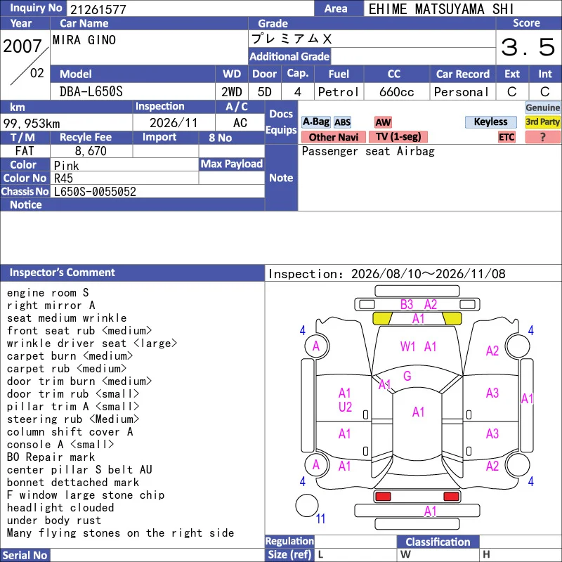
Task: Click the red question mark badge
Action: 542,137
